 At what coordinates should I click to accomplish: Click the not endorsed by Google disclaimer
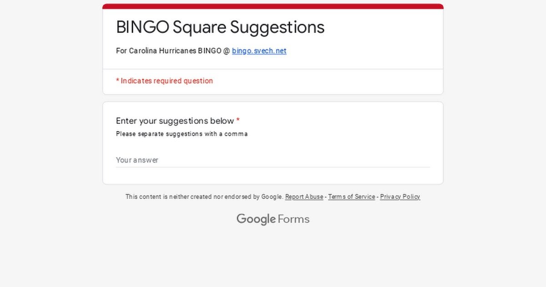pos(204,197)
